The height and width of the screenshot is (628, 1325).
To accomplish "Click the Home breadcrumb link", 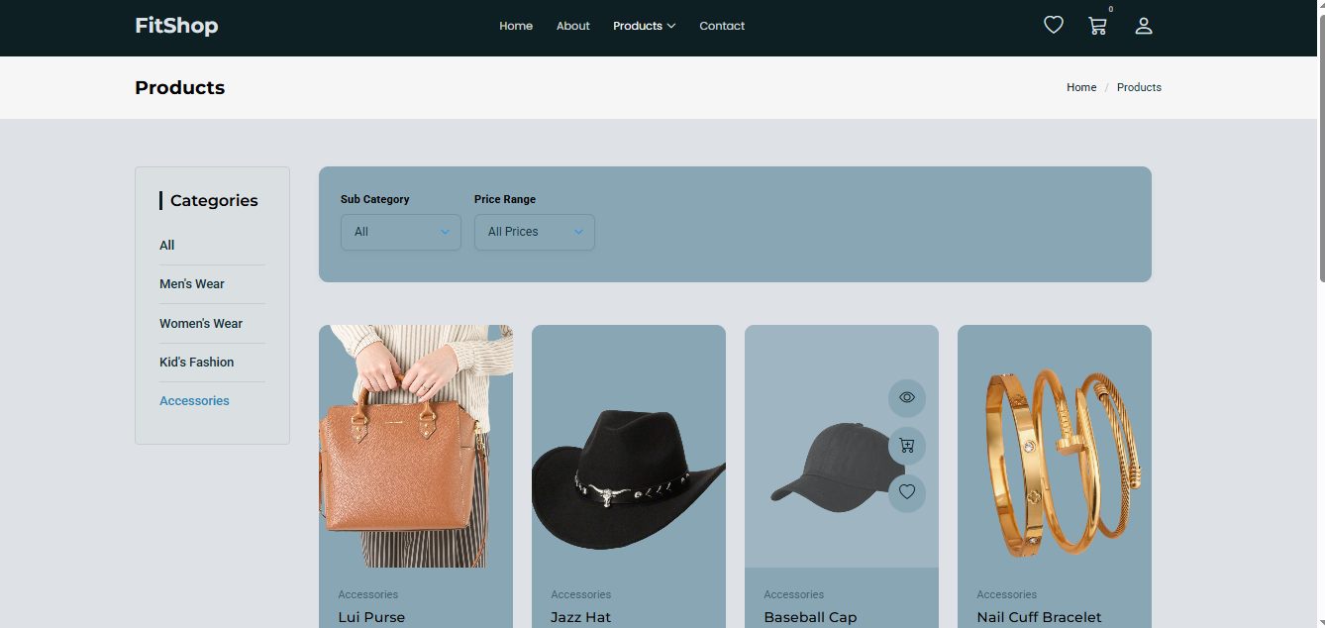I will point(1080,87).
